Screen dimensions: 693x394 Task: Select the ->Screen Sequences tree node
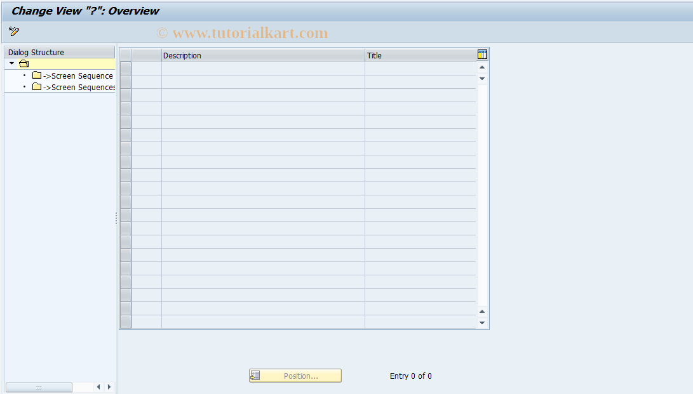pyautogui.click(x=79, y=88)
